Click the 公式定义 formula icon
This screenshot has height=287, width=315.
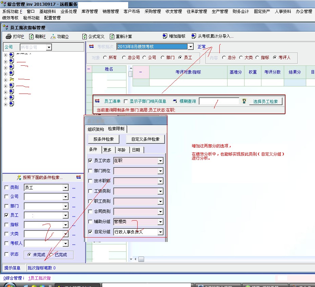[x=85, y=37]
